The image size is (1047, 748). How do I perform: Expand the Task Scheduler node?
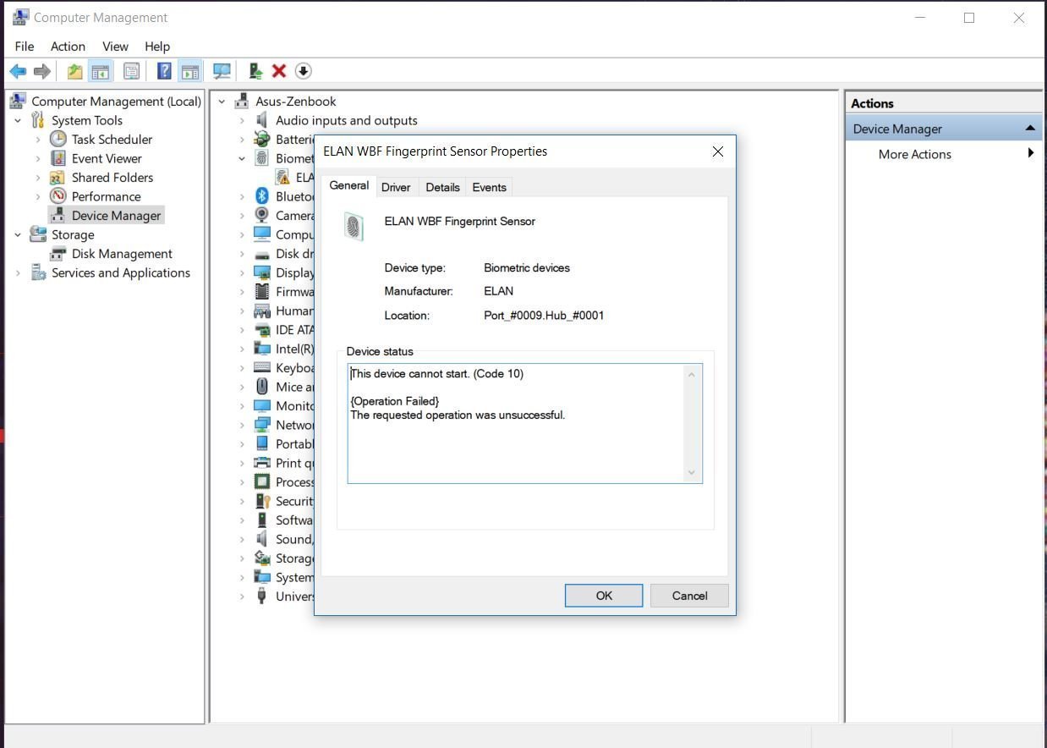coord(38,140)
